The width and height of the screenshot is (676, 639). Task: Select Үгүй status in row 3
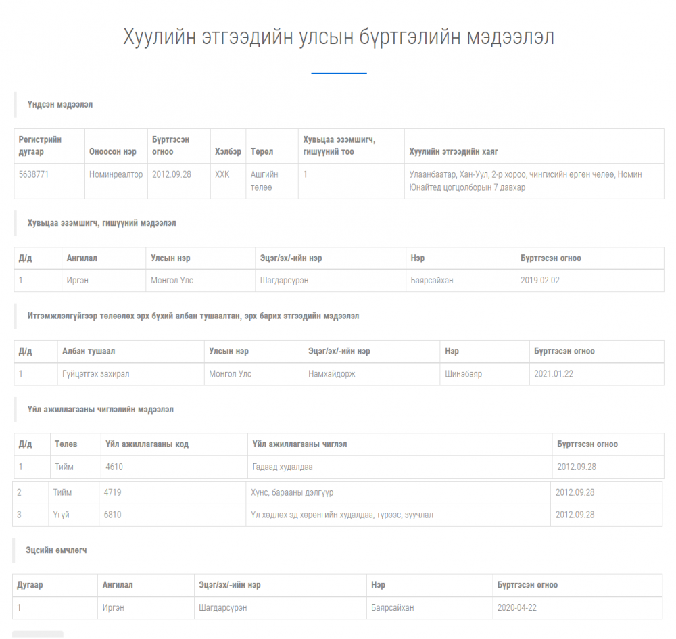61,515
